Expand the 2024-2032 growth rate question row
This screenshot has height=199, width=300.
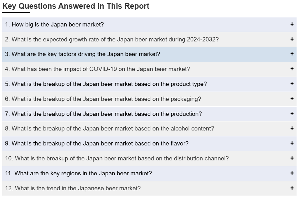click(149, 40)
